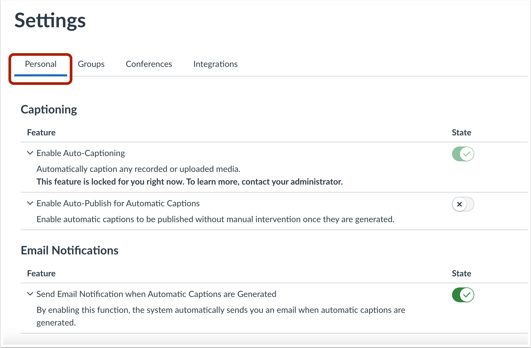Click the Email Notifications section heading

tap(69, 250)
